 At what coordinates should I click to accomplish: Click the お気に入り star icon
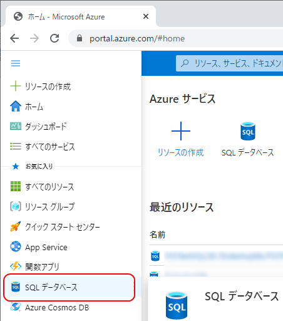[16, 166]
